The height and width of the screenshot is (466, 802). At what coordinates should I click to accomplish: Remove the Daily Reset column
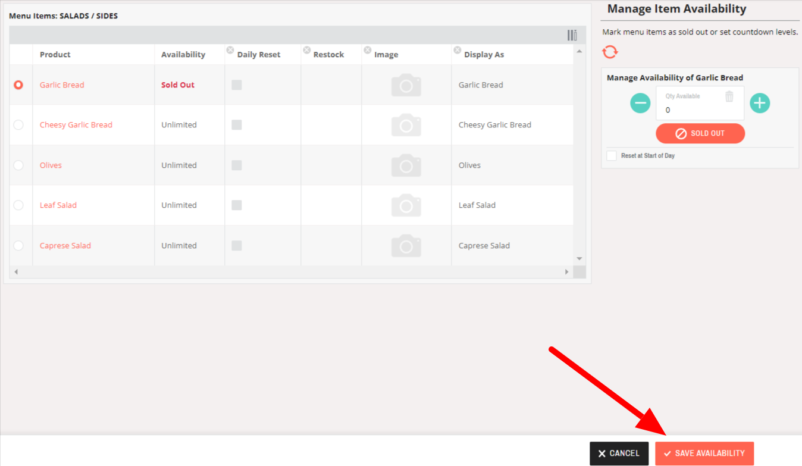pos(230,50)
